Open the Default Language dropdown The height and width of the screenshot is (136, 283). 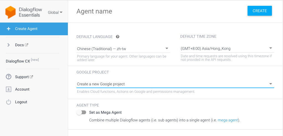(x=123, y=49)
